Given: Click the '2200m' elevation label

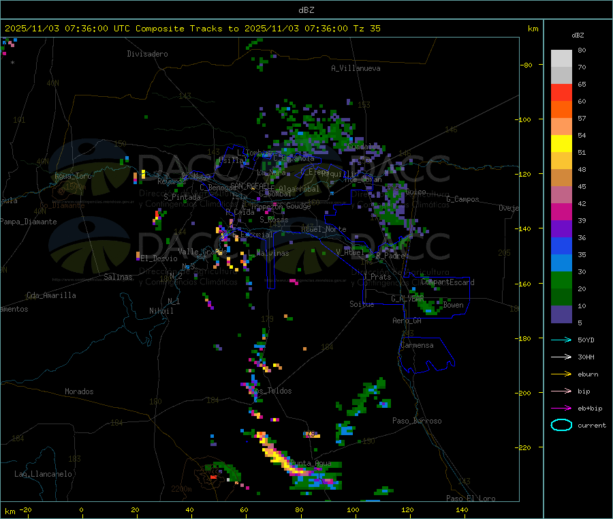Looking at the screenshot, I should click(181, 489).
